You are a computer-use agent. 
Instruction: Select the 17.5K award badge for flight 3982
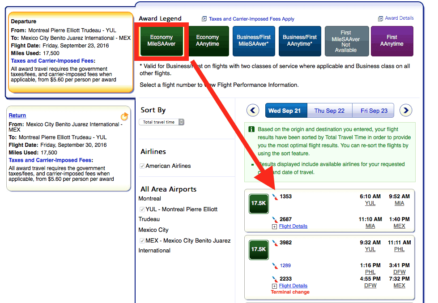tap(258, 249)
